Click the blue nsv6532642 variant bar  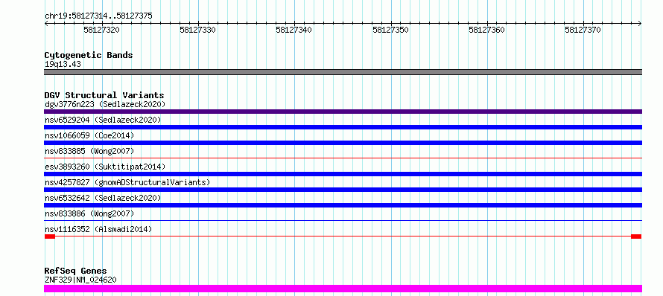tap(343, 205)
